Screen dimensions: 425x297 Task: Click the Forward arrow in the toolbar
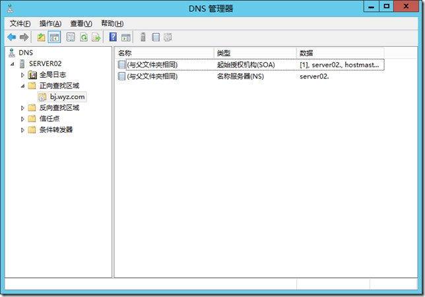point(24,37)
